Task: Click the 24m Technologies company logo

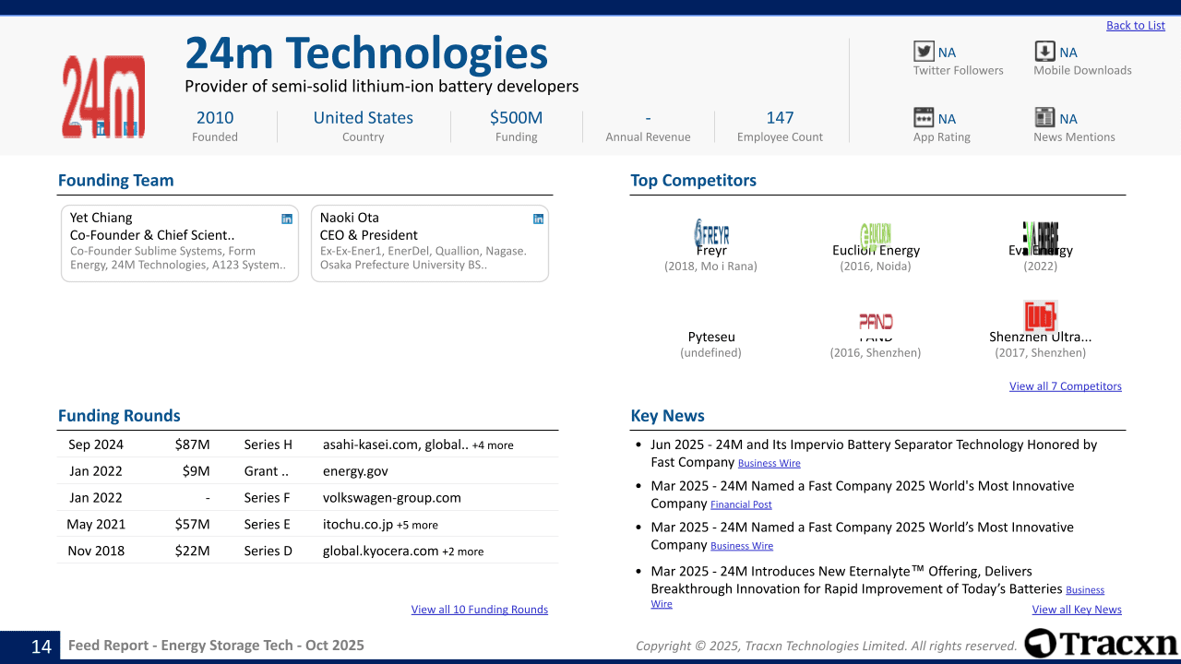Action: coord(103,96)
